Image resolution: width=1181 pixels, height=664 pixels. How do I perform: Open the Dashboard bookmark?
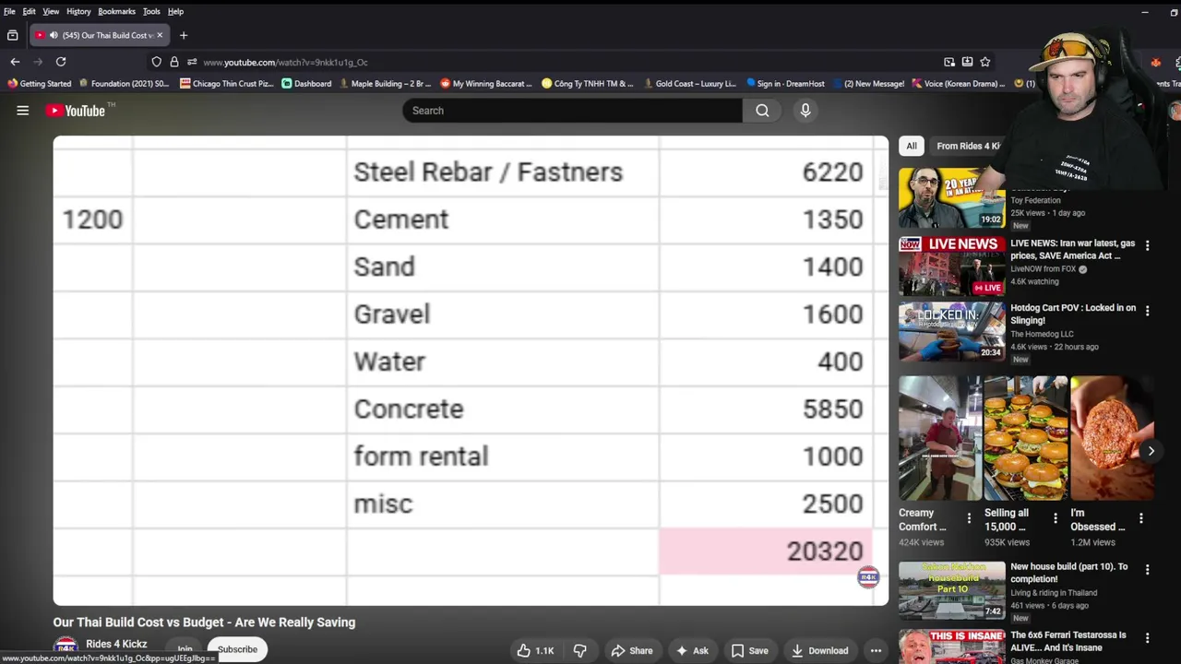[x=306, y=84]
